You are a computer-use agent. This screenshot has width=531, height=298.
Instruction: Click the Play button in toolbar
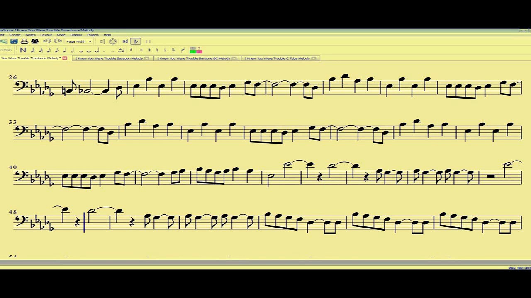click(136, 41)
